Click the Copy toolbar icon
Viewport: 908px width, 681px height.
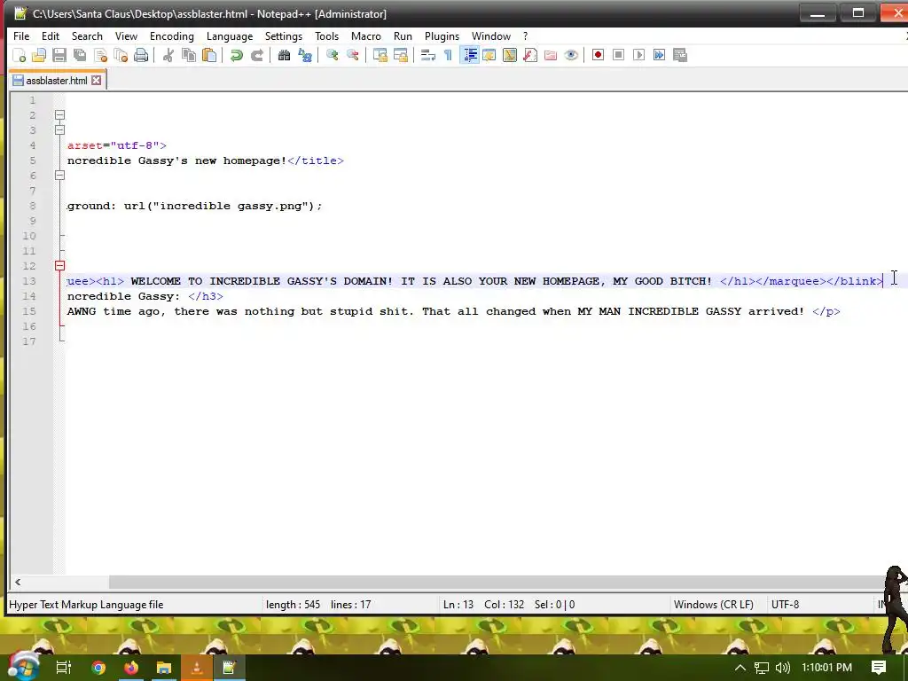point(189,55)
